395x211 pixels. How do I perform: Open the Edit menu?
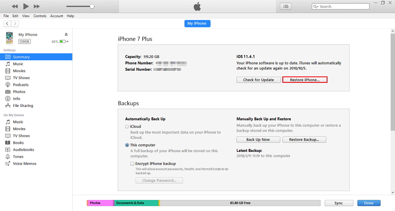[15, 16]
